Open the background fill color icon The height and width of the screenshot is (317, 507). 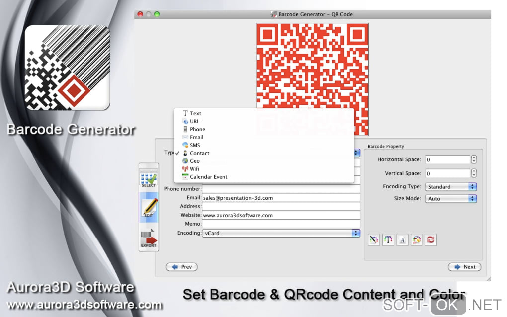click(417, 240)
